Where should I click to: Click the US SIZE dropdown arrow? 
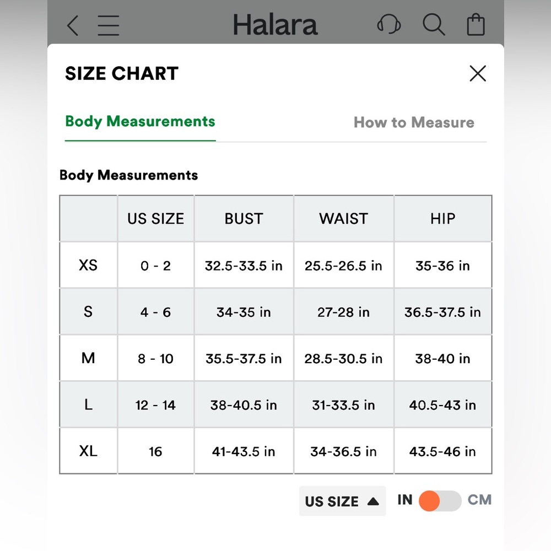pyautogui.click(x=373, y=501)
